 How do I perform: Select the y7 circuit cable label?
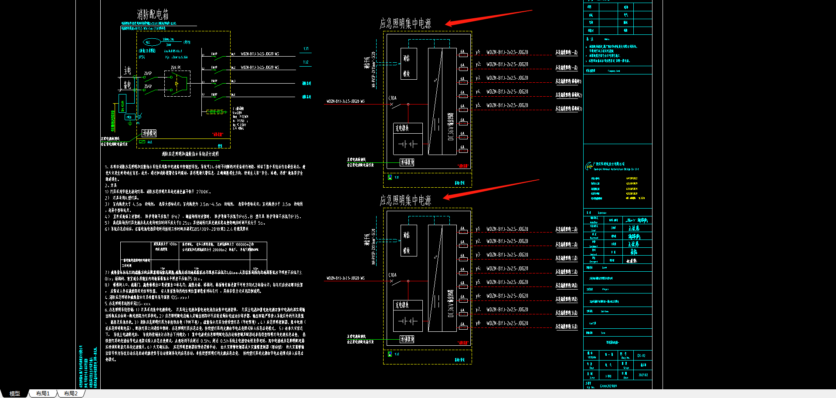point(507,310)
